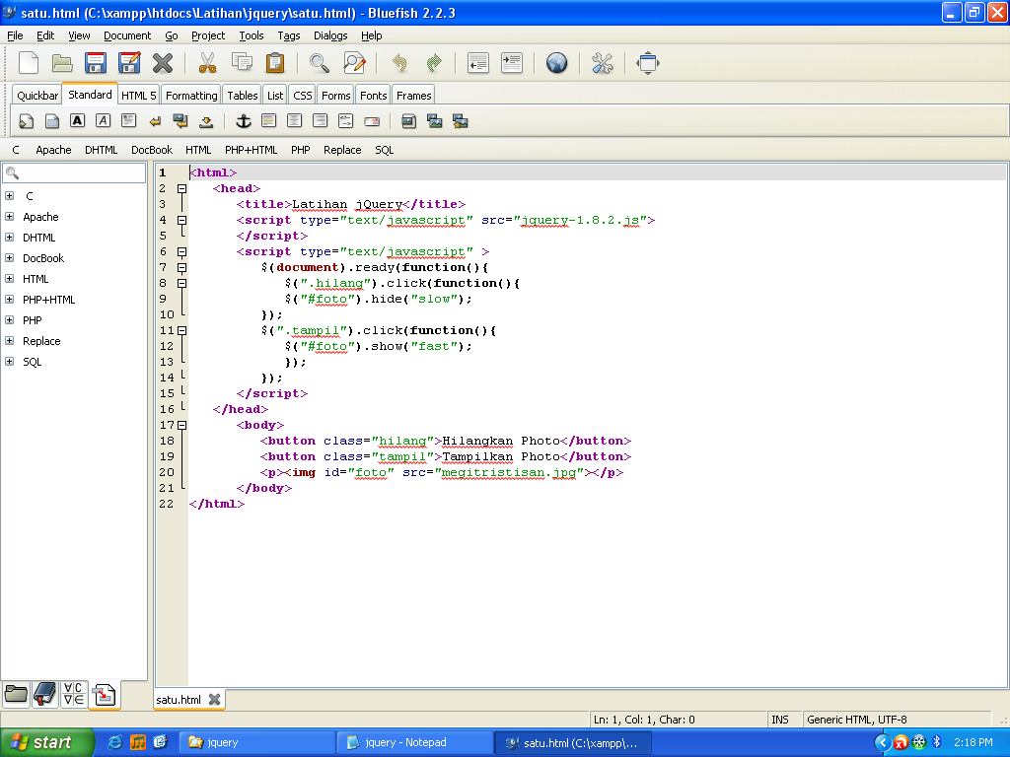Open the Find magnifier tool
1010x757 pixels.
click(320, 64)
